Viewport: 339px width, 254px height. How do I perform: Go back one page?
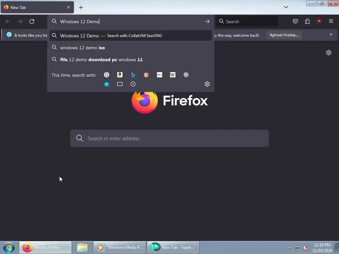tap(8, 21)
